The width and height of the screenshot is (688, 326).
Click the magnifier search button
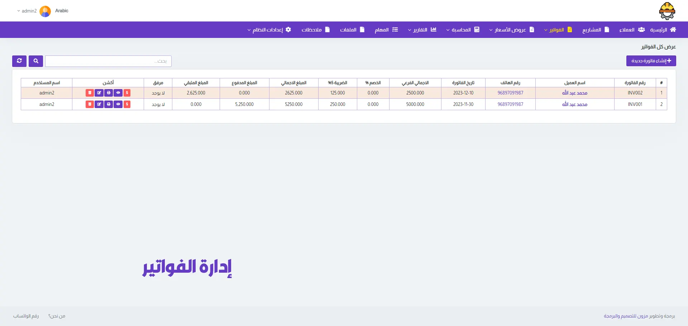pyautogui.click(x=36, y=61)
